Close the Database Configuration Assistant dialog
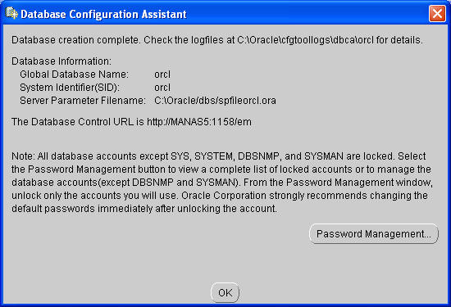The image size is (451, 307). click(437, 13)
